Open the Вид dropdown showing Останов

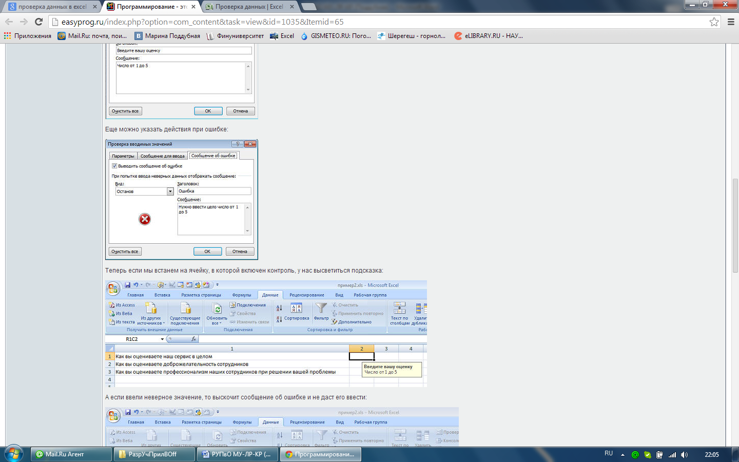point(170,191)
